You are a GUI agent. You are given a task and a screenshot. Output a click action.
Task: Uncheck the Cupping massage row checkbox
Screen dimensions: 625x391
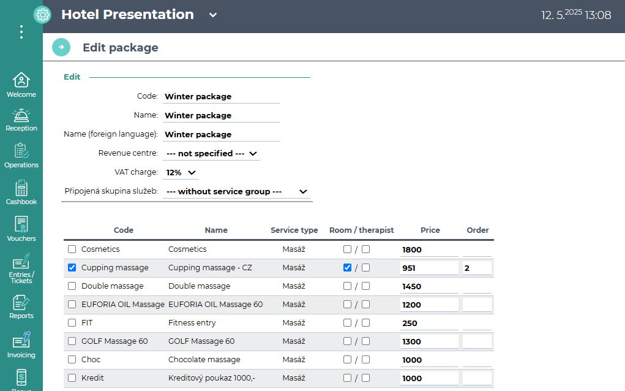point(72,268)
